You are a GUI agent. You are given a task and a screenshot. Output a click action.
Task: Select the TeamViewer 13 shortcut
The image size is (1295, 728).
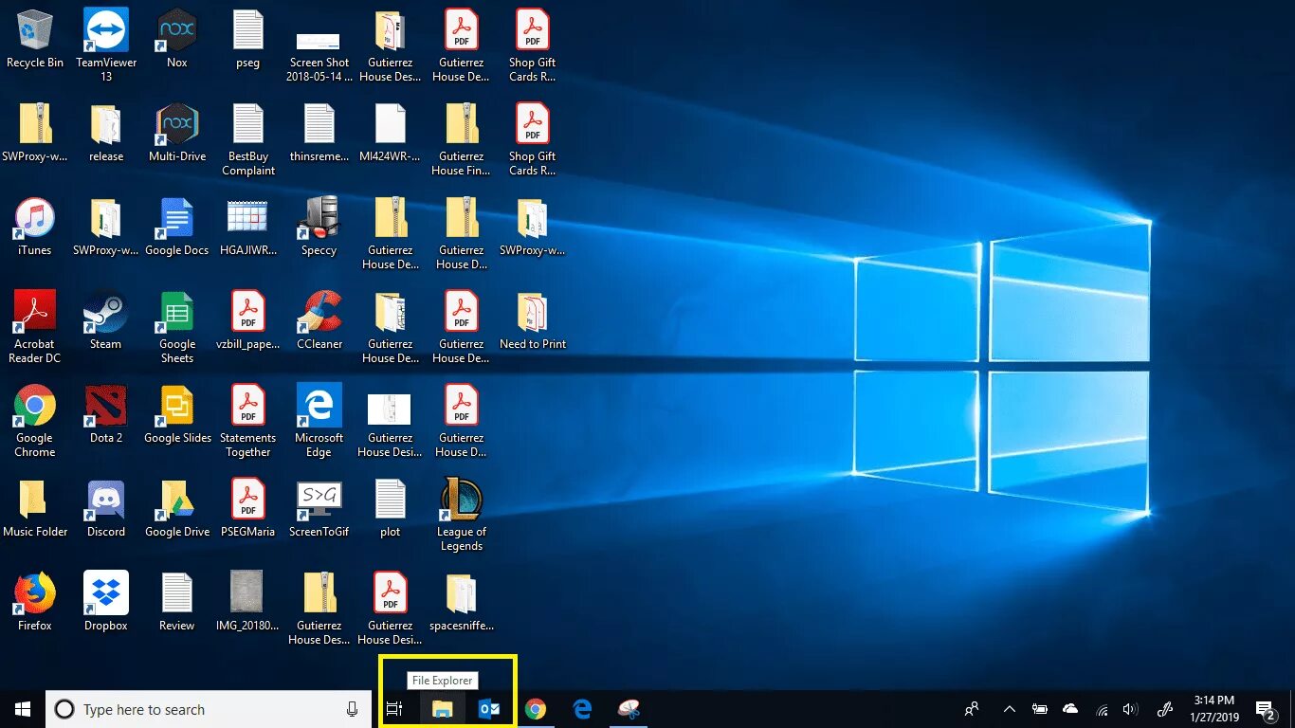coord(106,45)
